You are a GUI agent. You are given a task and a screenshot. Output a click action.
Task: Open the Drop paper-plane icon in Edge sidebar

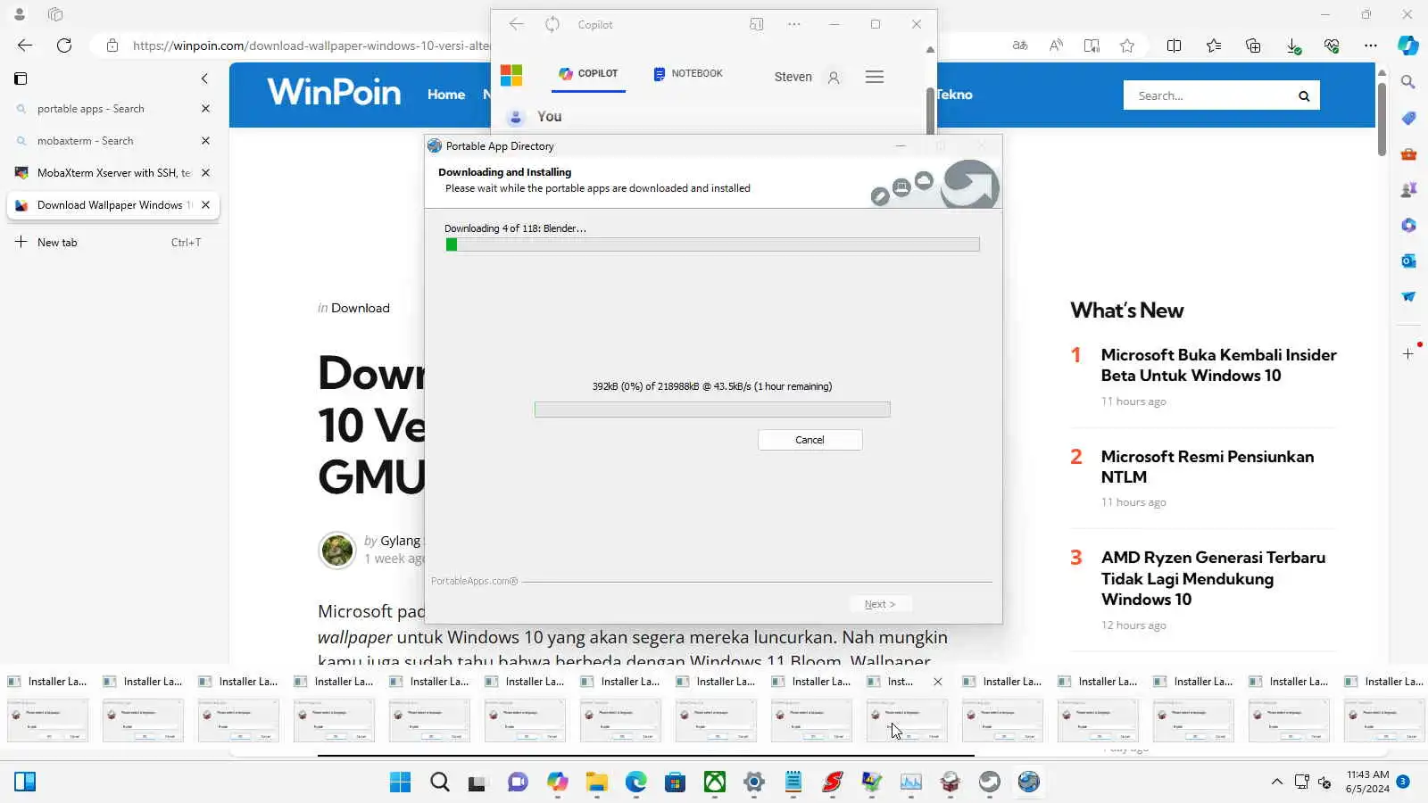coord(1408,296)
